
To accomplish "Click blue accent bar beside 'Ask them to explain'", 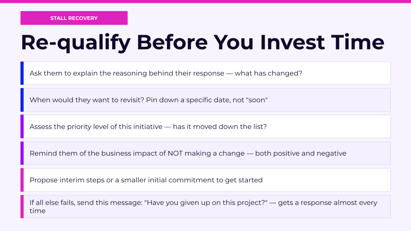I will click(x=22, y=73).
